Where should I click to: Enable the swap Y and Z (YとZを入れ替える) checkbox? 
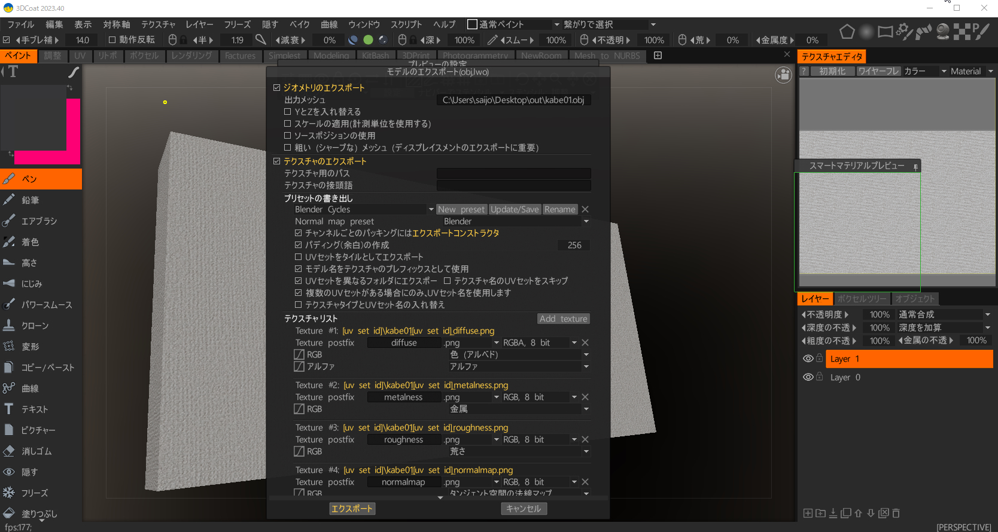click(288, 112)
